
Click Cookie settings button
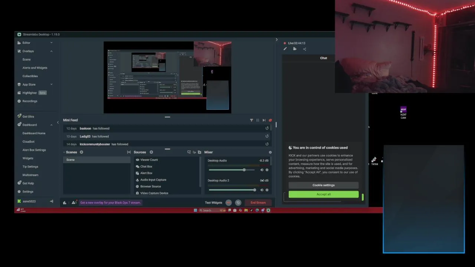[x=324, y=185]
